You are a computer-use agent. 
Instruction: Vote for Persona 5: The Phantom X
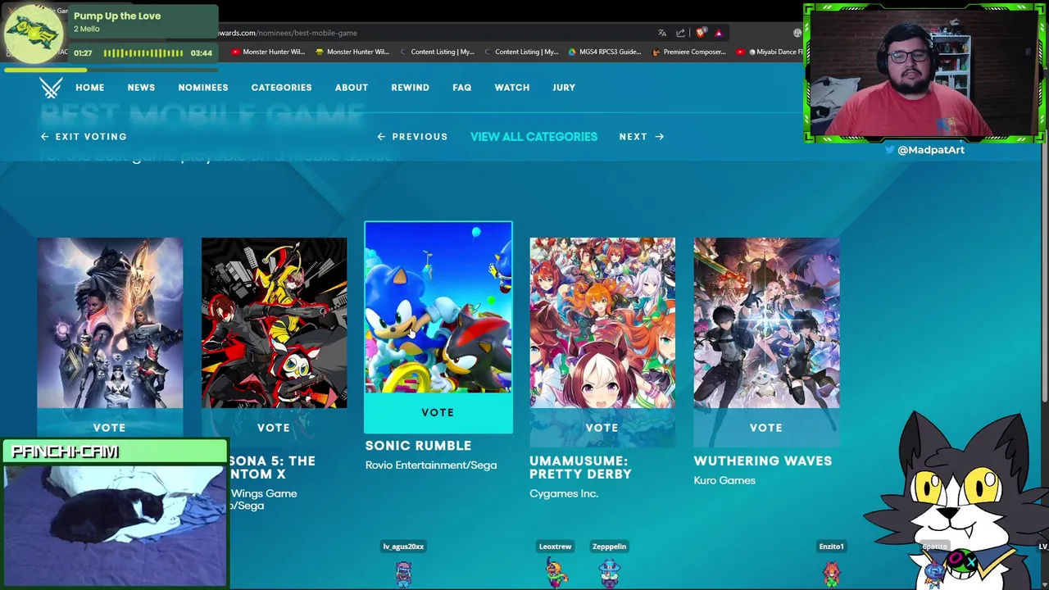274,428
